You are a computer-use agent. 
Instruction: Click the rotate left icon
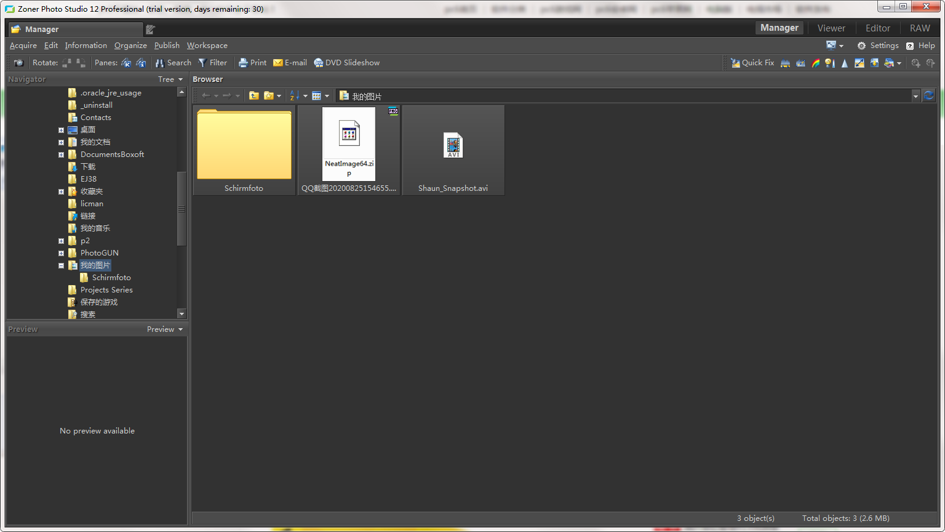point(66,63)
